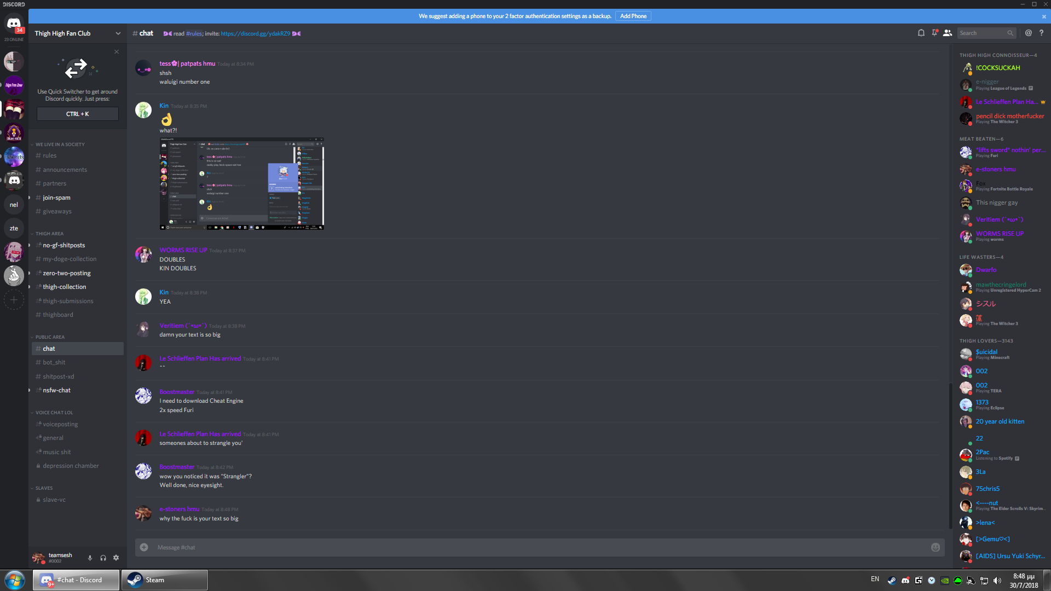Open the help question mark icon

(1041, 33)
